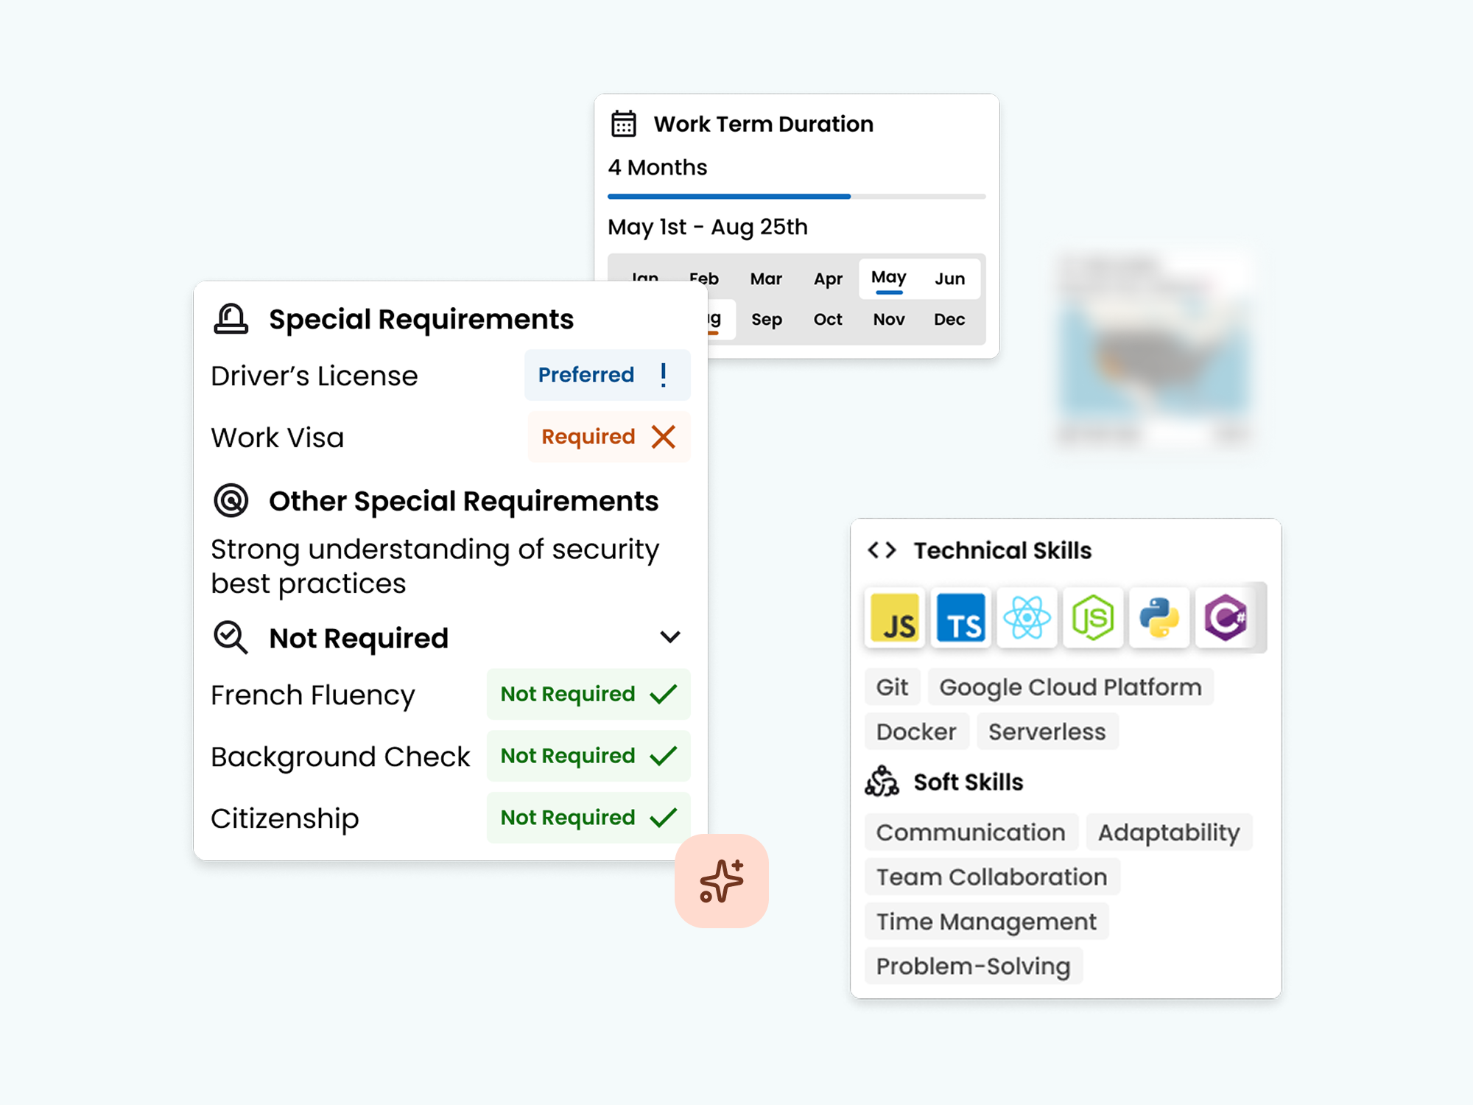The height and width of the screenshot is (1105, 1473).
Task: Click the work term duration progress bar
Action: click(796, 197)
